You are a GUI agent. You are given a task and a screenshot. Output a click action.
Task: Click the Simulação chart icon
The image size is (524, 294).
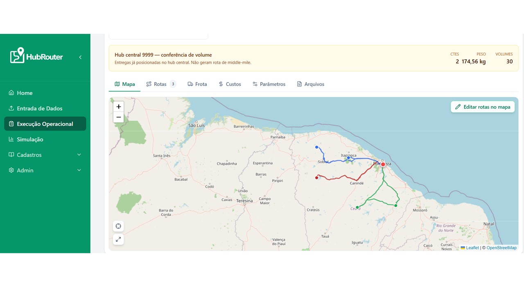tap(11, 139)
